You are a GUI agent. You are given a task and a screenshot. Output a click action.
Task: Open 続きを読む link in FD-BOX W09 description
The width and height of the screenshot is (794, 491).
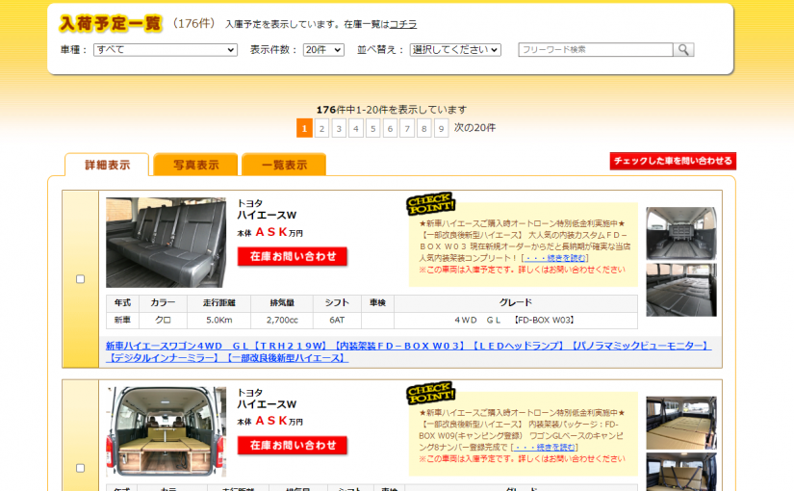tap(545, 448)
